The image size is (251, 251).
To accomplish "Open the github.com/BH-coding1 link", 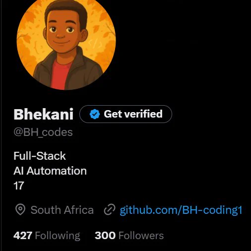I will 181,210.
